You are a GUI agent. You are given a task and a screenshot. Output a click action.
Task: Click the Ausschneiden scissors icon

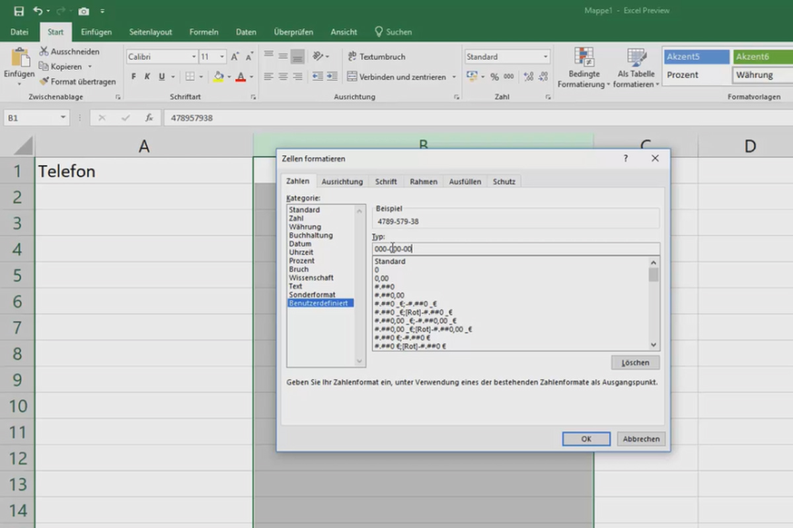click(44, 51)
